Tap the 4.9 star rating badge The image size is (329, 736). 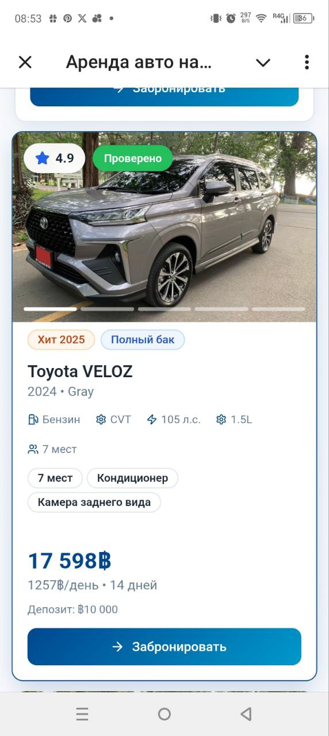click(x=55, y=158)
